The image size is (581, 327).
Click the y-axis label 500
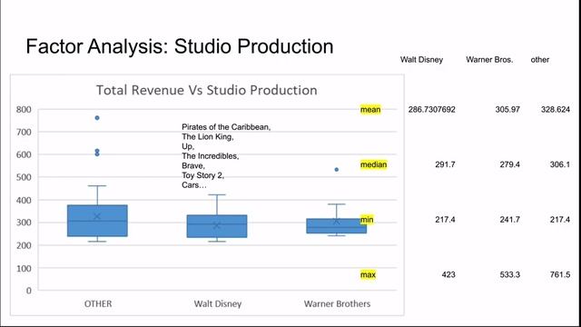click(x=24, y=177)
